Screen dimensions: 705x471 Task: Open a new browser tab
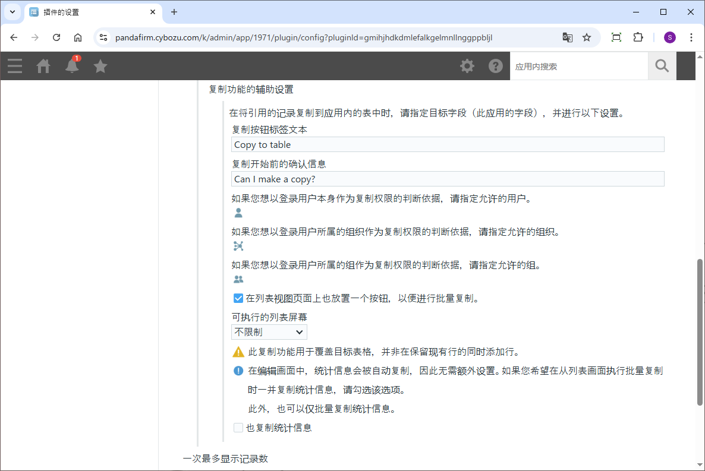174,12
